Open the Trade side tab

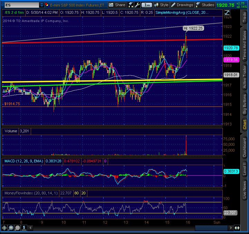245,17
